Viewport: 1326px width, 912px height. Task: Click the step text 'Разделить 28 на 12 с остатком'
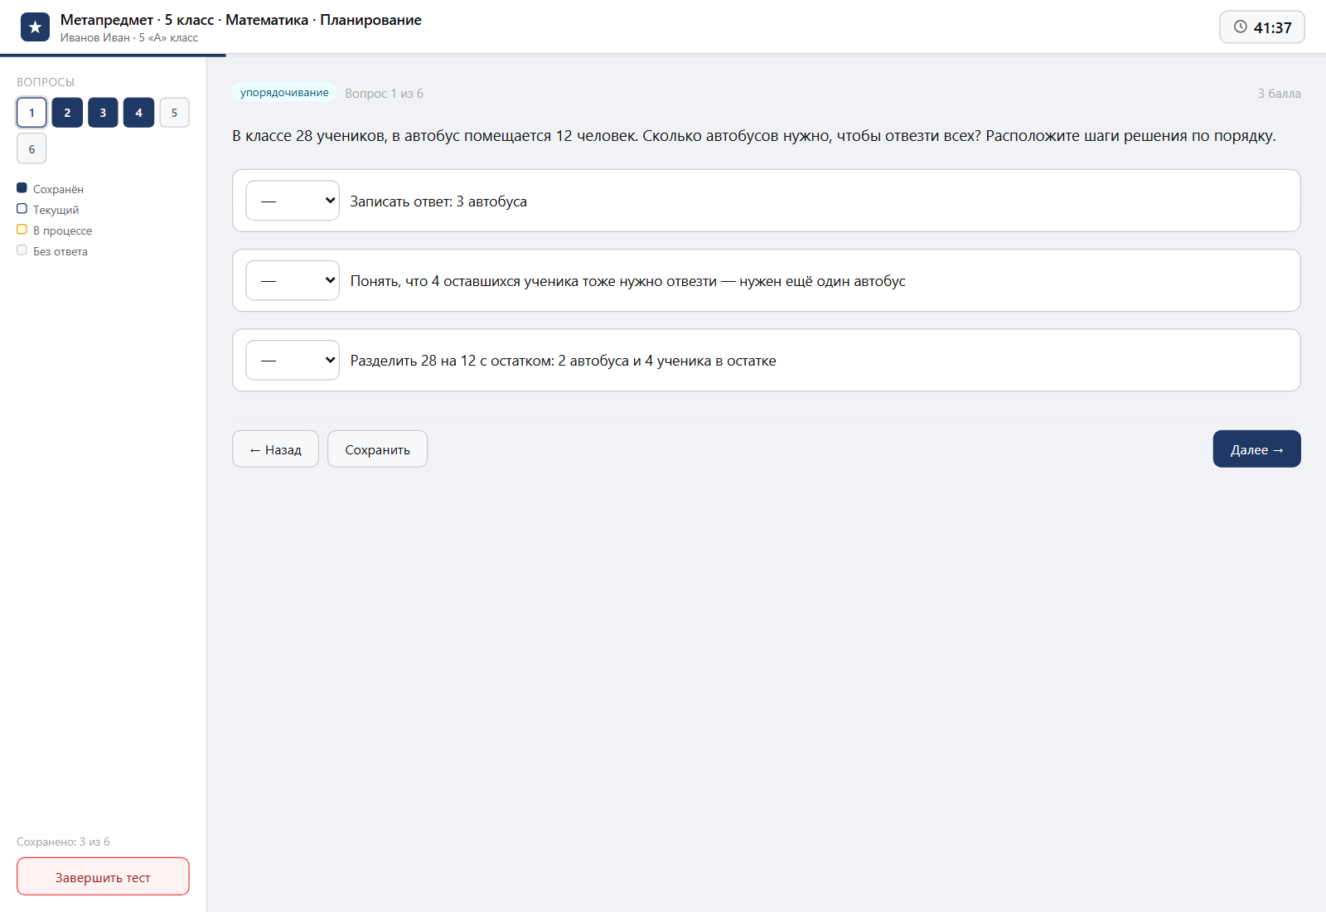tap(563, 361)
